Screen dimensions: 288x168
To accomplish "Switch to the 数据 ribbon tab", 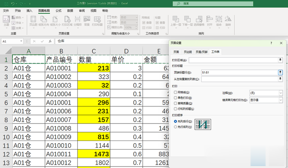I will [70, 11].
